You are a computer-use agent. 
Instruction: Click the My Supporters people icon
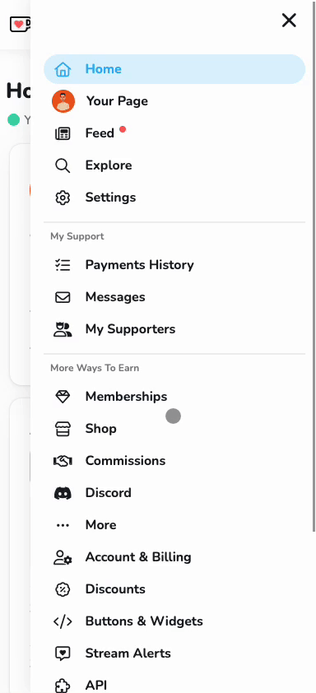[x=63, y=330]
